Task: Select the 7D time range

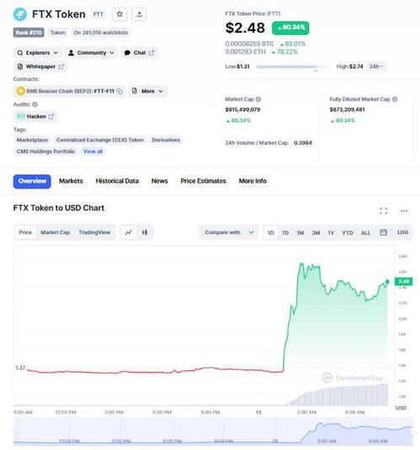Action: 285,232
